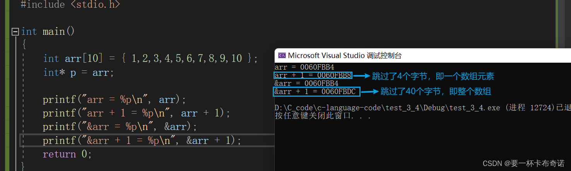The height and width of the screenshot is (171, 571).
Task: Click the return 0; statement
Action: [x=67, y=154]
